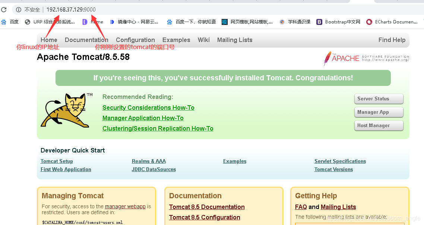
Task: Click the Manager App button
Action: coord(379,112)
